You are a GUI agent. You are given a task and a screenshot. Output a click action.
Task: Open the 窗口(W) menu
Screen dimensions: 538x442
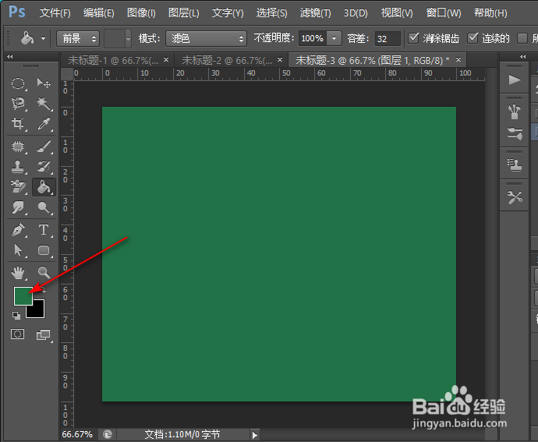[444, 13]
